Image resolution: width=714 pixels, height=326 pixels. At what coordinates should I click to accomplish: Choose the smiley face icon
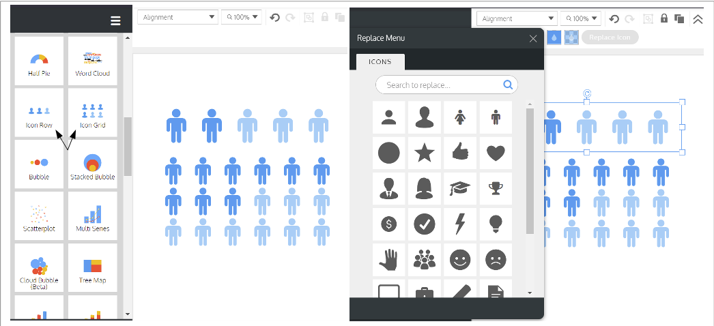[460, 260]
